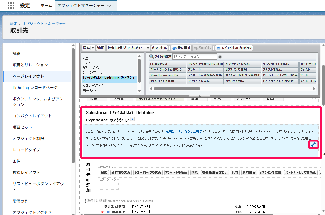Follow the 定義済みアクションを上書き link
Image resolution: width=325 pixels, height=215 pixels.
[x=184, y=131]
